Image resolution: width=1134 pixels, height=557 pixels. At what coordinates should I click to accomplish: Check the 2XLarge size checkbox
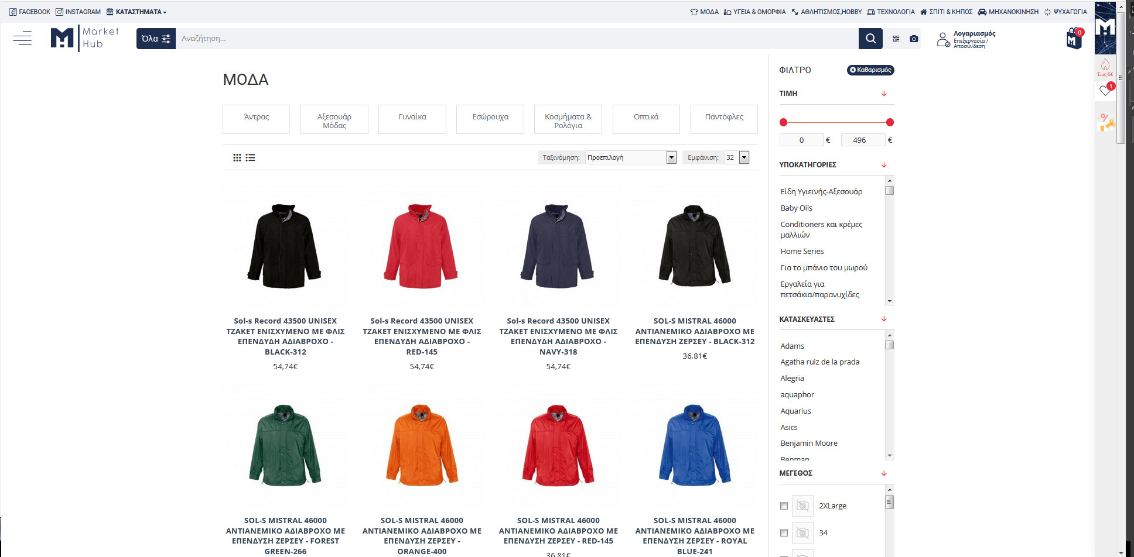pyautogui.click(x=784, y=506)
